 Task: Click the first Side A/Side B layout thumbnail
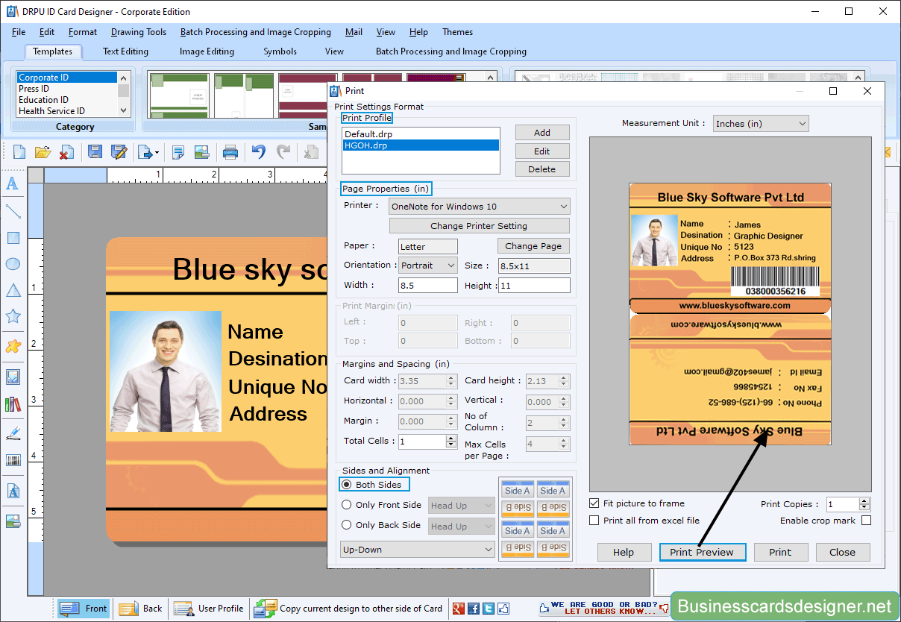point(518,499)
